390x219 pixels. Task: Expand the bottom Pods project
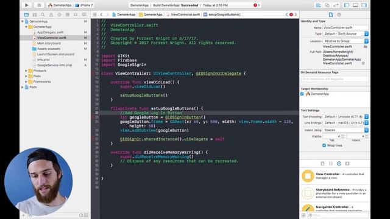(23, 87)
